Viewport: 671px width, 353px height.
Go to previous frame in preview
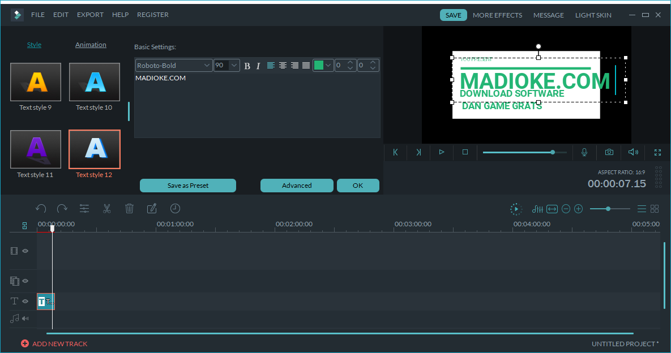(x=395, y=152)
